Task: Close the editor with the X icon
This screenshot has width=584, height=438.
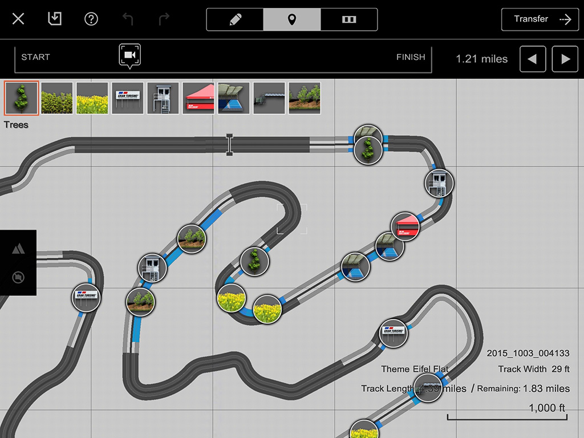Action: [18, 19]
